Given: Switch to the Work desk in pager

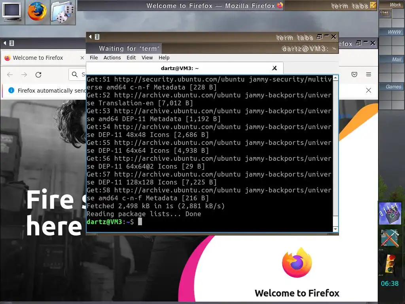Looking at the screenshot, I should point(392,5).
